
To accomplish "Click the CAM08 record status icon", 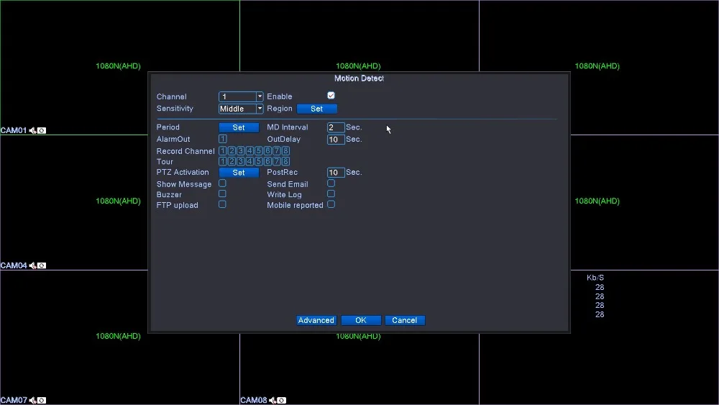I will tap(282, 401).
